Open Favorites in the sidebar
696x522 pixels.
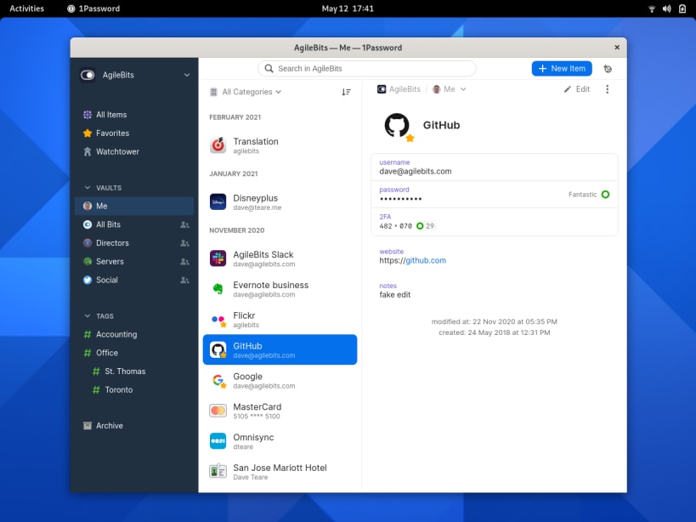[x=134, y=133]
